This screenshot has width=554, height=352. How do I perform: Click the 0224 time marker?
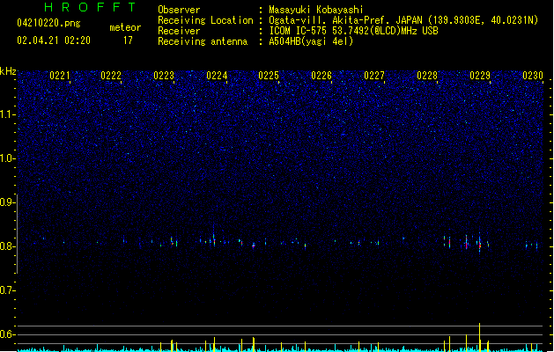(217, 76)
